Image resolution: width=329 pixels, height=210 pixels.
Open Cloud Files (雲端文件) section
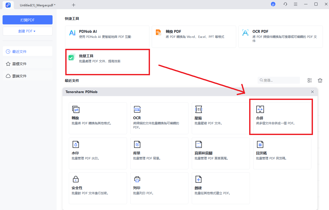(28, 76)
